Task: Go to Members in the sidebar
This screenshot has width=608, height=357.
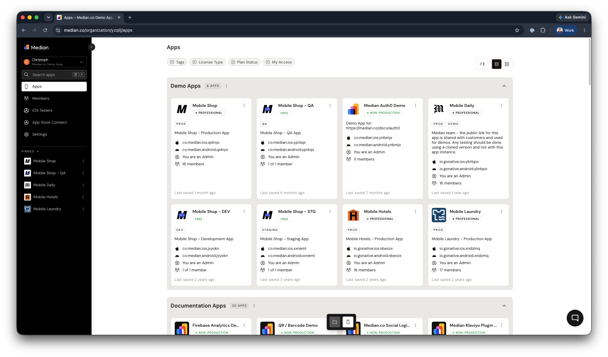Action: (54, 99)
